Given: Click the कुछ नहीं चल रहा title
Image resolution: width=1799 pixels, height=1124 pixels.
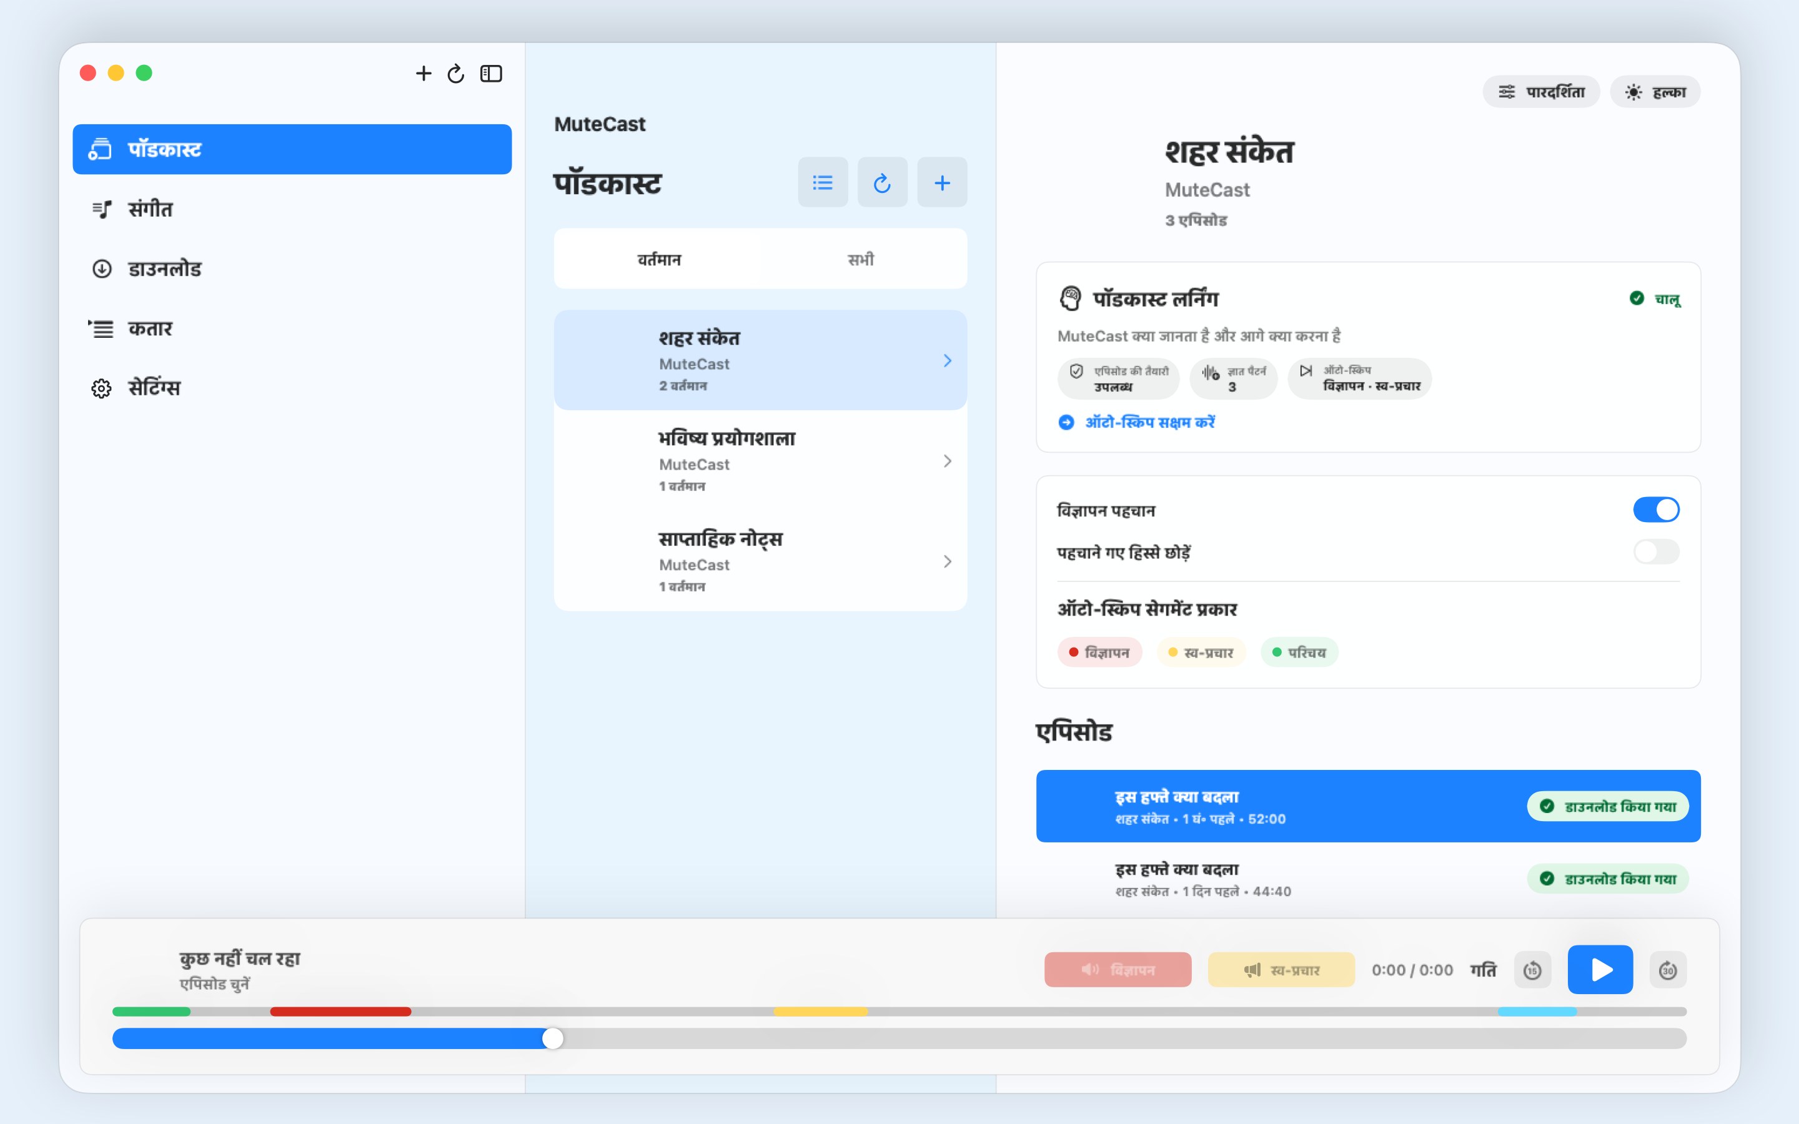Looking at the screenshot, I should tap(239, 959).
